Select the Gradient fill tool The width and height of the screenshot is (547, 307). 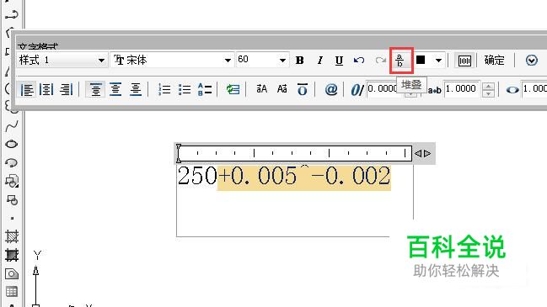pyautogui.click(x=12, y=255)
